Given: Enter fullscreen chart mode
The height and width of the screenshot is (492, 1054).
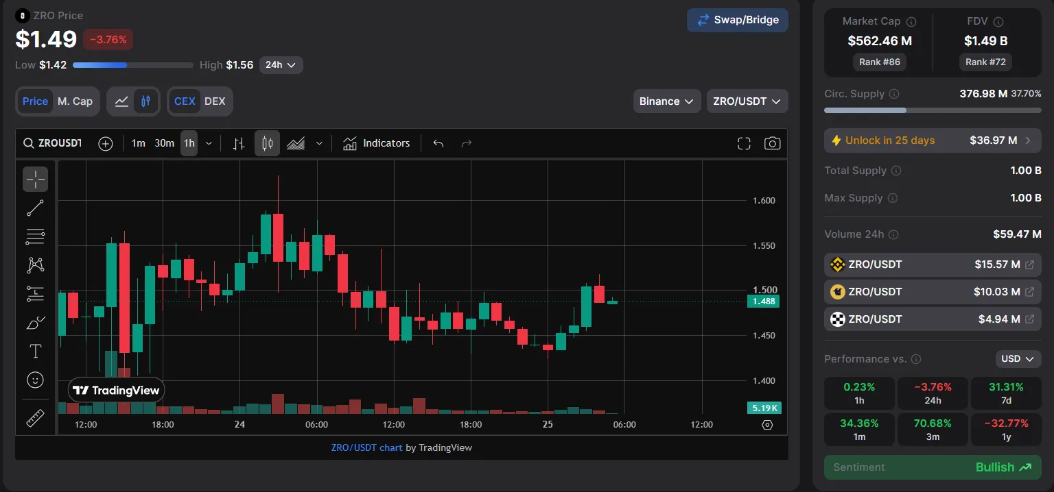Looking at the screenshot, I should [x=744, y=143].
